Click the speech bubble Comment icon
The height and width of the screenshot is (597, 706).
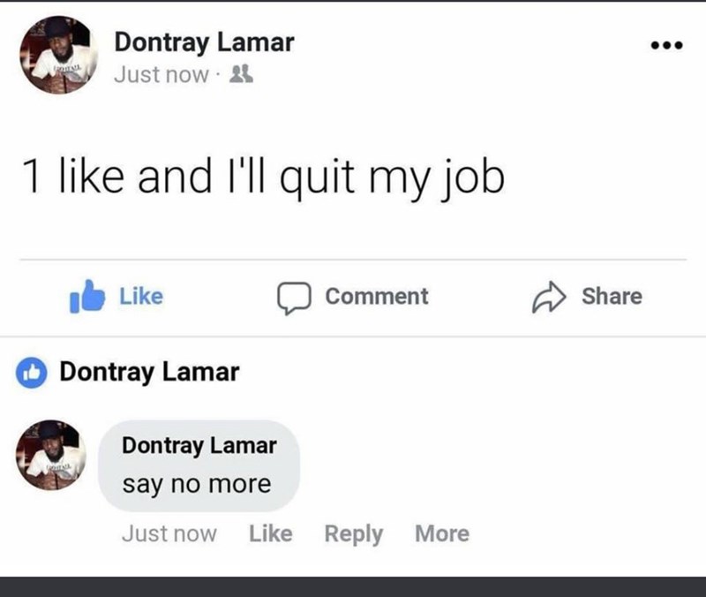(x=291, y=298)
